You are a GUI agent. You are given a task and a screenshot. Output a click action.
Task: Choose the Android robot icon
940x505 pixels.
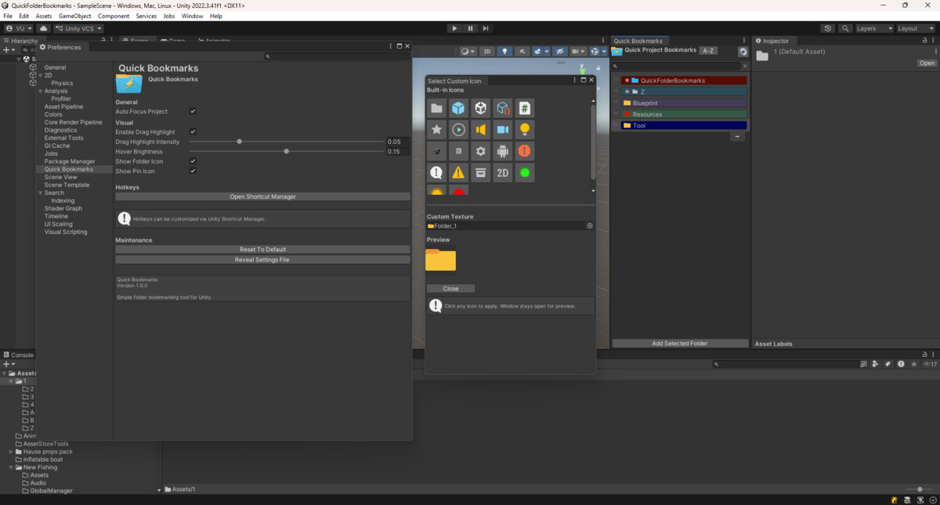(x=503, y=151)
